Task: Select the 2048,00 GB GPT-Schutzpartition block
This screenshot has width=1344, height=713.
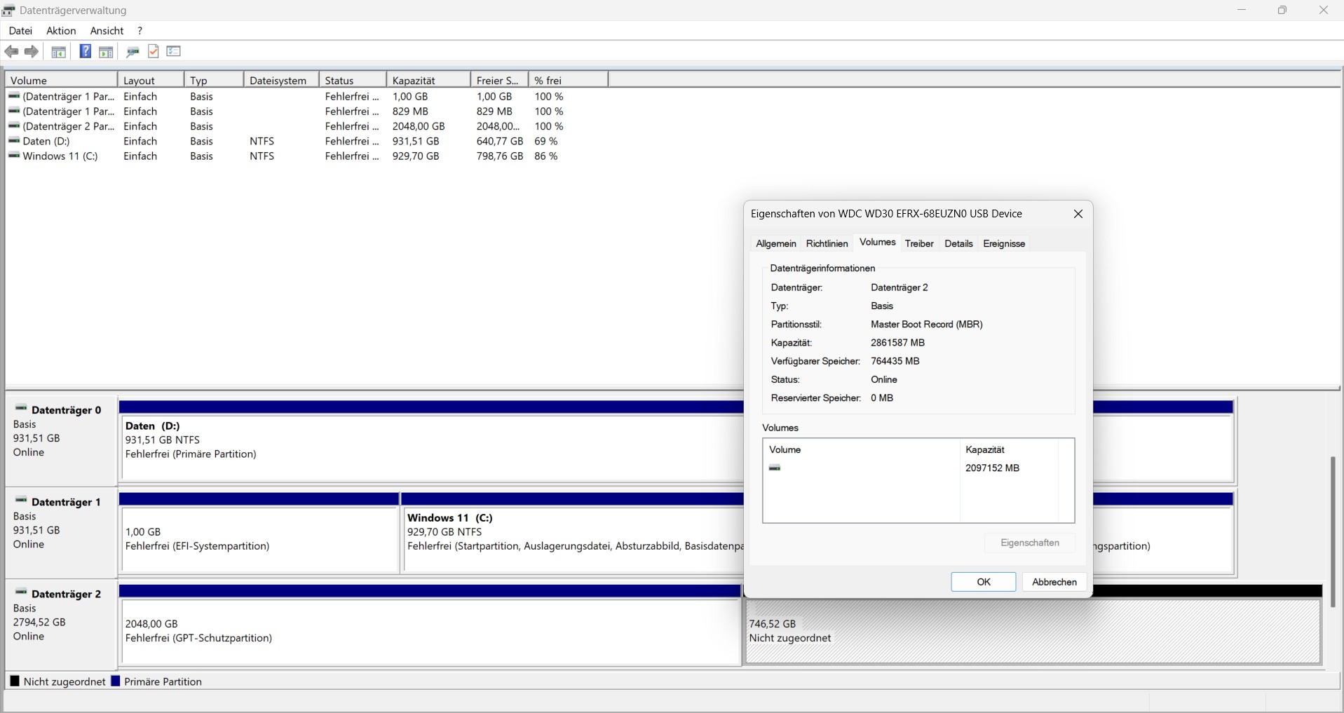Action: click(431, 631)
